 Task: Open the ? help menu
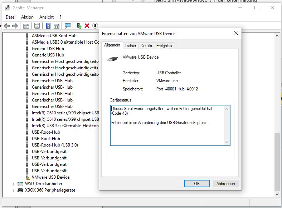click(x=60, y=17)
